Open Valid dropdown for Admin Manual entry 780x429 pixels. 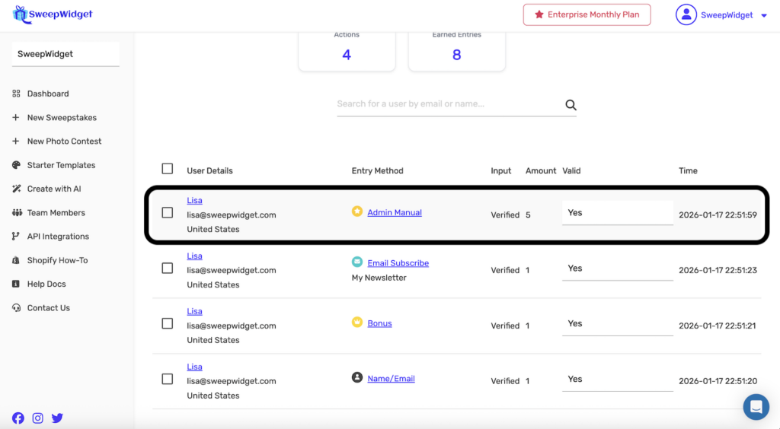point(617,213)
